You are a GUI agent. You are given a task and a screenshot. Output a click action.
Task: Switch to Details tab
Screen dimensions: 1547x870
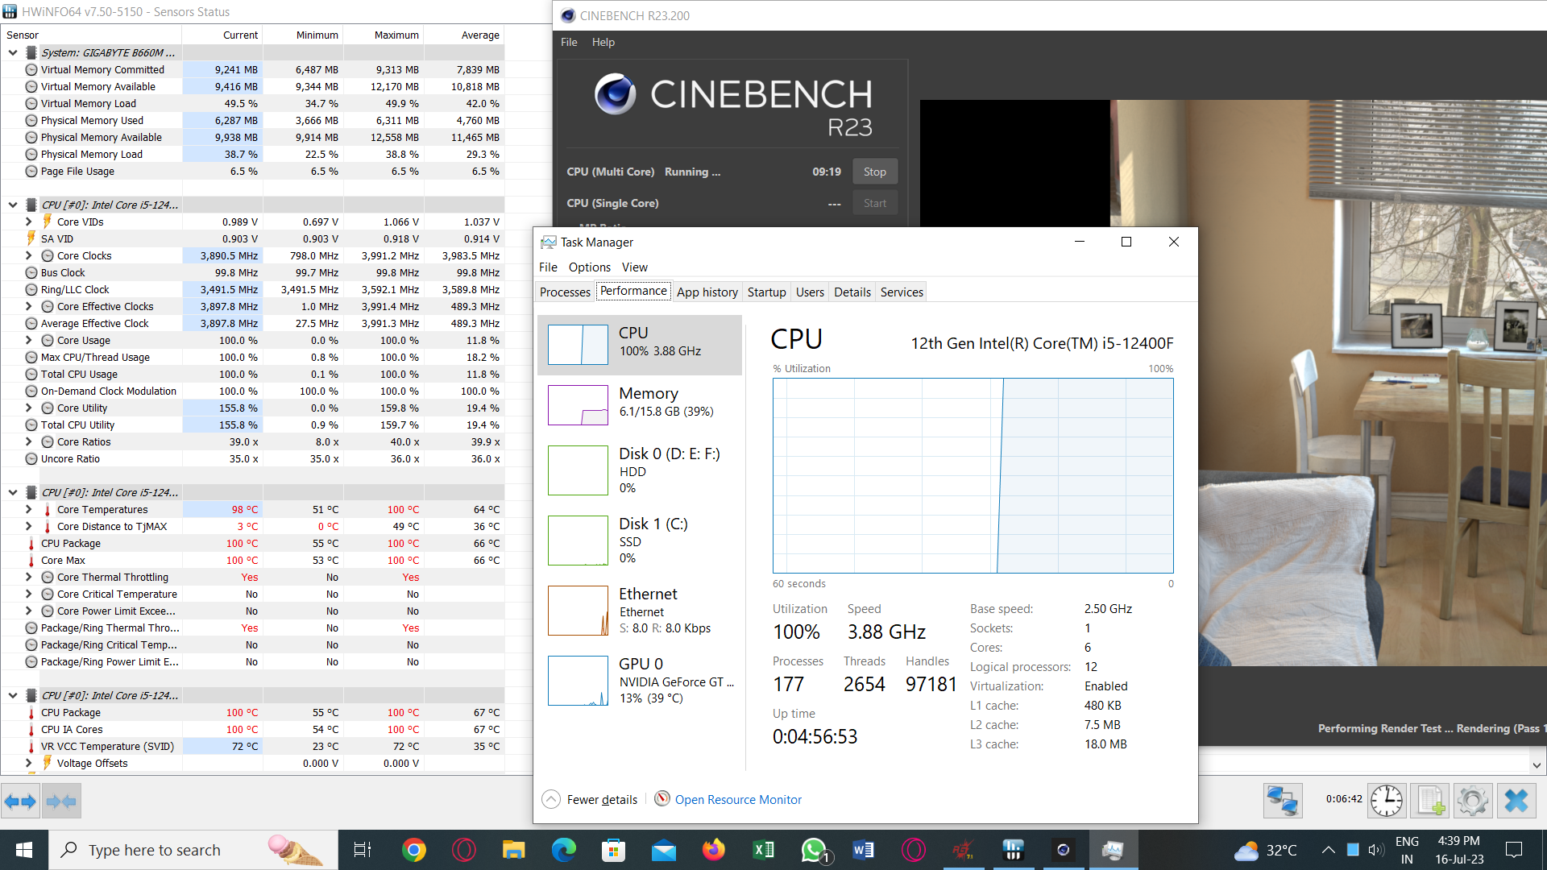coord(852,292)
